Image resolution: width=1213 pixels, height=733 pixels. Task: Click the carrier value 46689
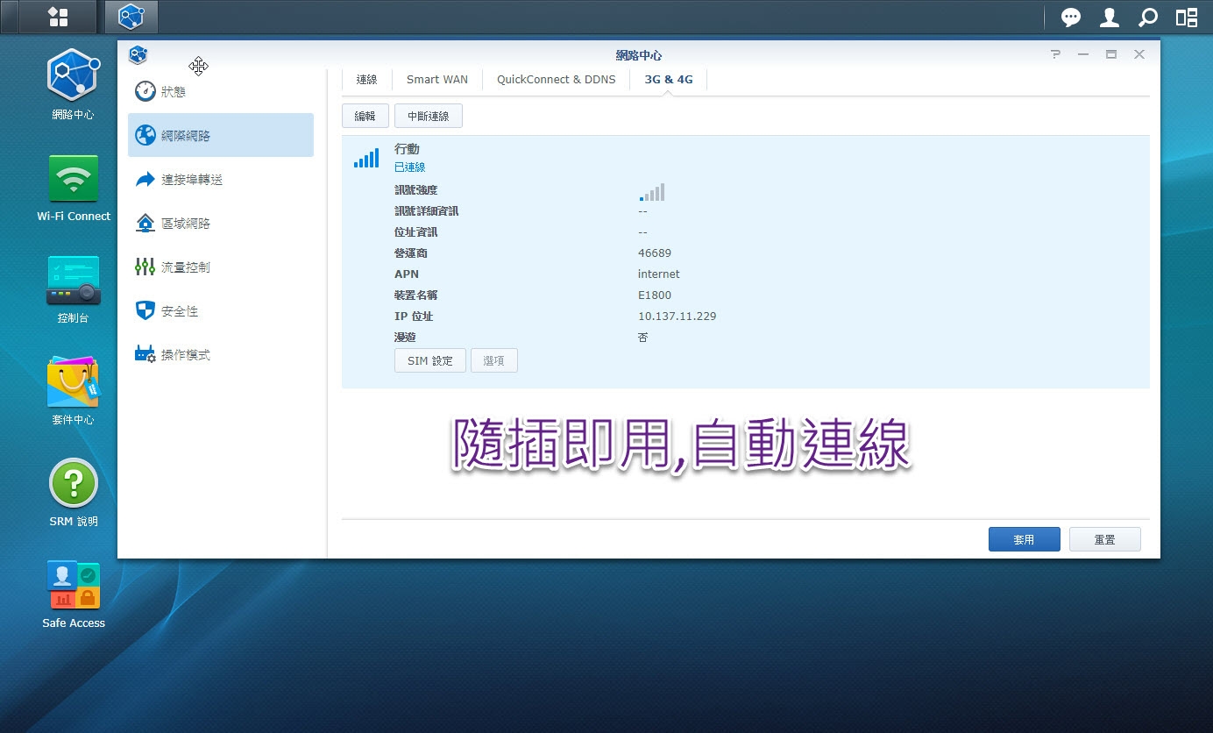click(x=655, y=253)
